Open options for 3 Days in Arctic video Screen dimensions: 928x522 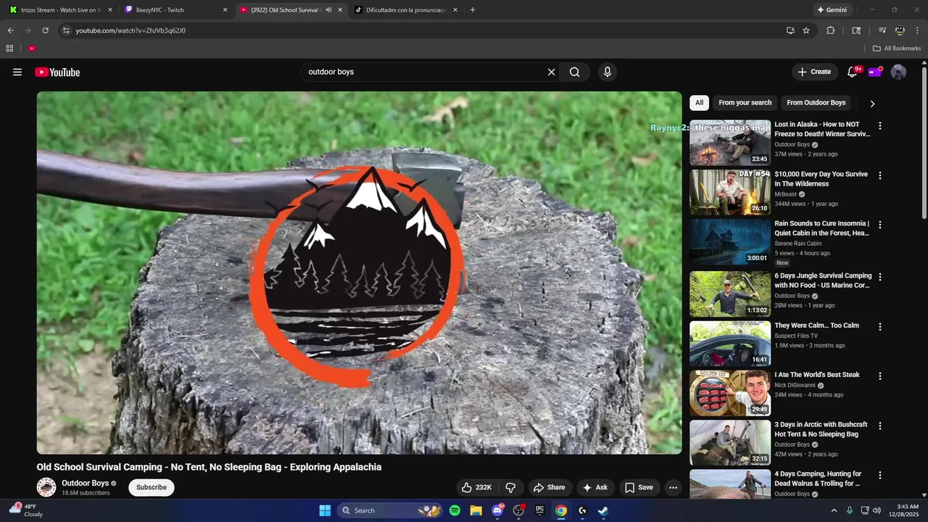click(880, 426)
